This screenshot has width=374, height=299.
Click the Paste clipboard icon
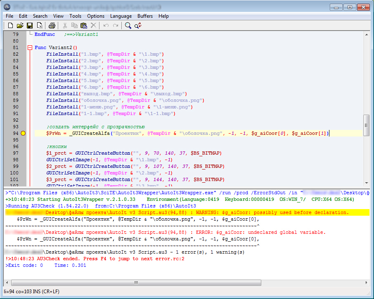point(84,26)
